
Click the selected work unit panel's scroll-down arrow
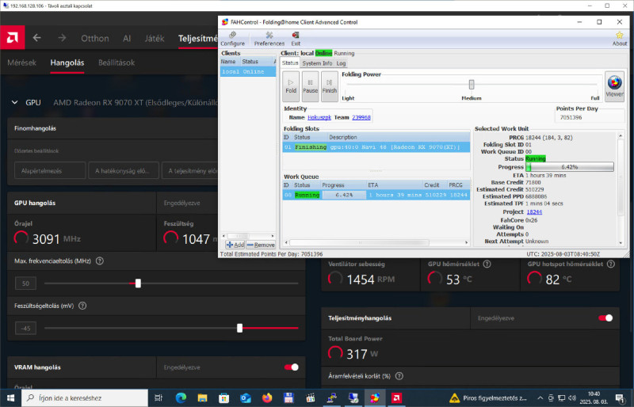pyautogui.click(x=621, y=242)
